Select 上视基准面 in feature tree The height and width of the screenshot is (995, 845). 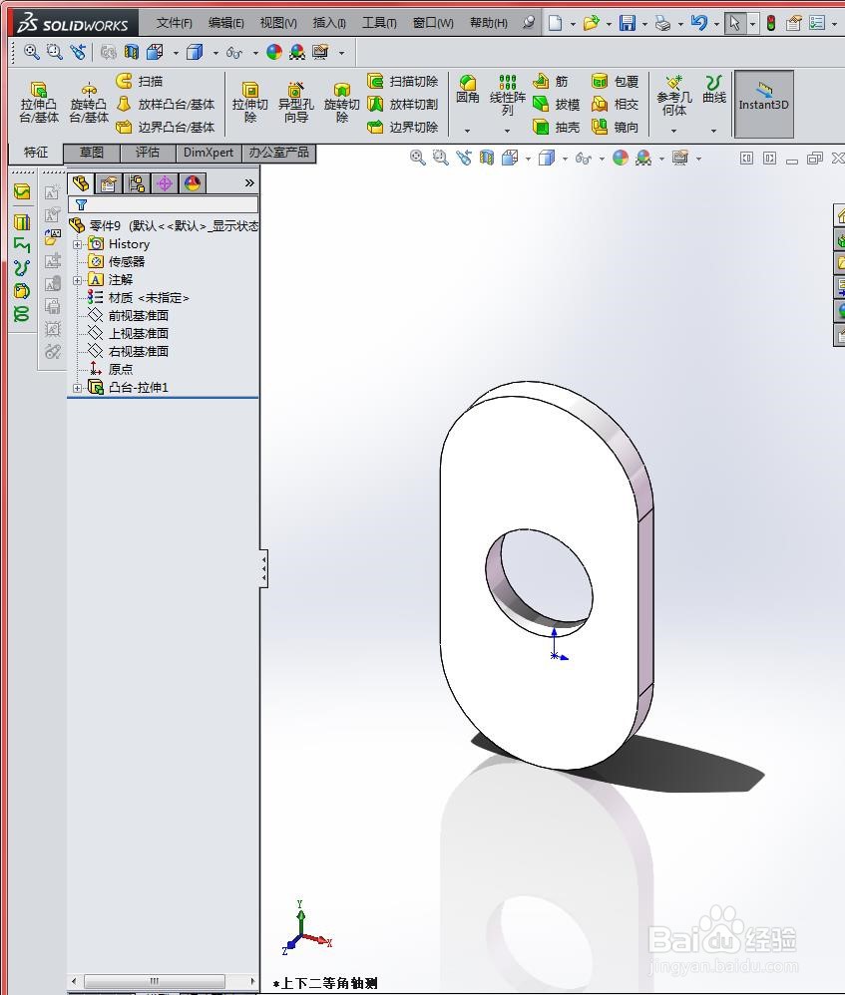129,333
